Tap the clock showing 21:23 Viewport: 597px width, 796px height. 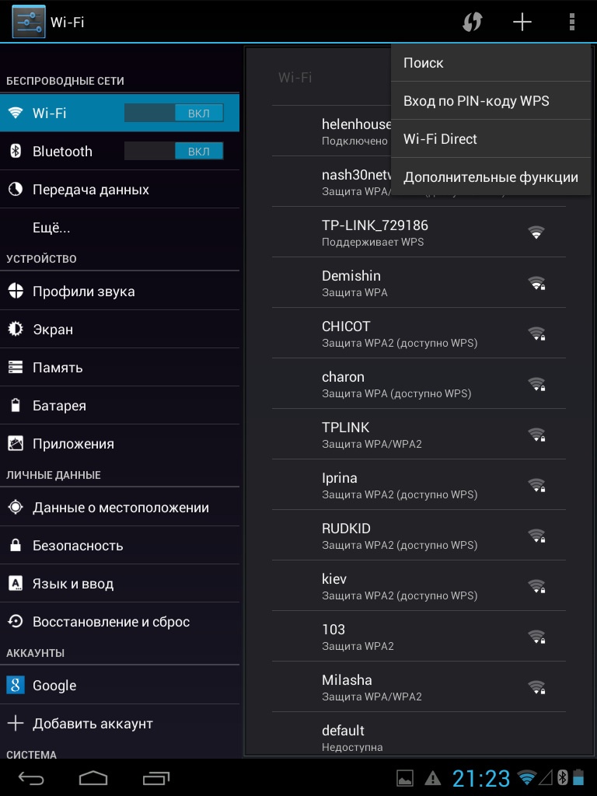coord(481,777)
